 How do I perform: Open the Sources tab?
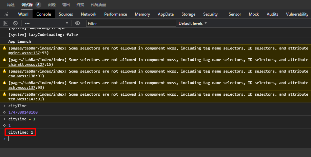click(x=66, y=14)
